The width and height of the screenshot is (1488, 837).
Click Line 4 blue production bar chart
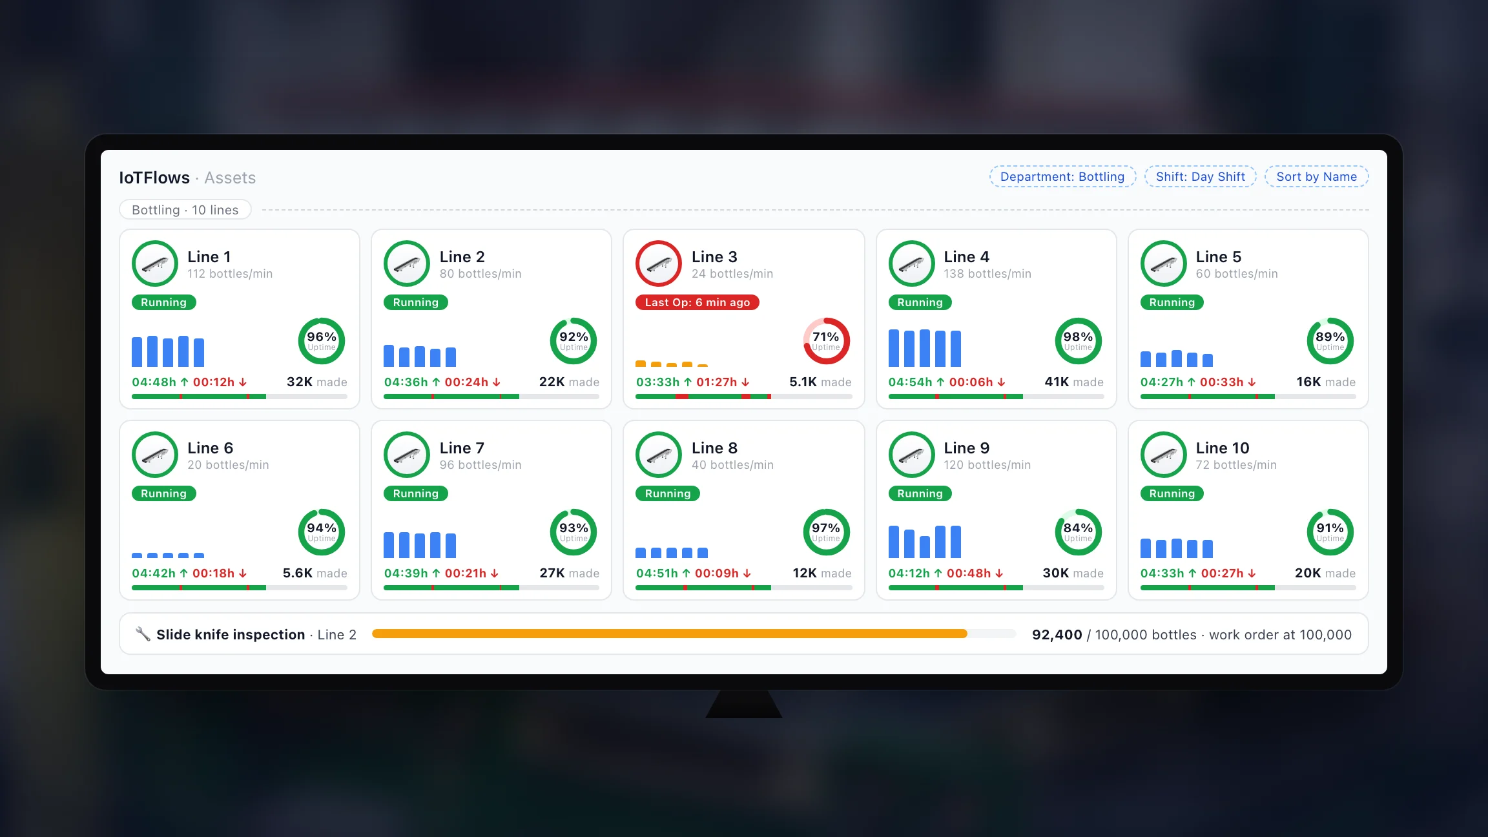[925, 348]
